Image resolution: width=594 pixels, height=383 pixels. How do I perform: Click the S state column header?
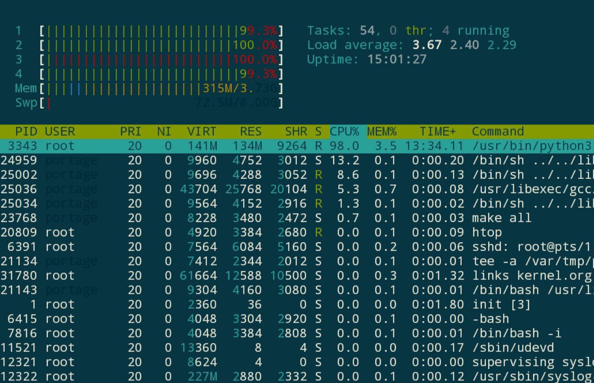(x=318, y=131)
